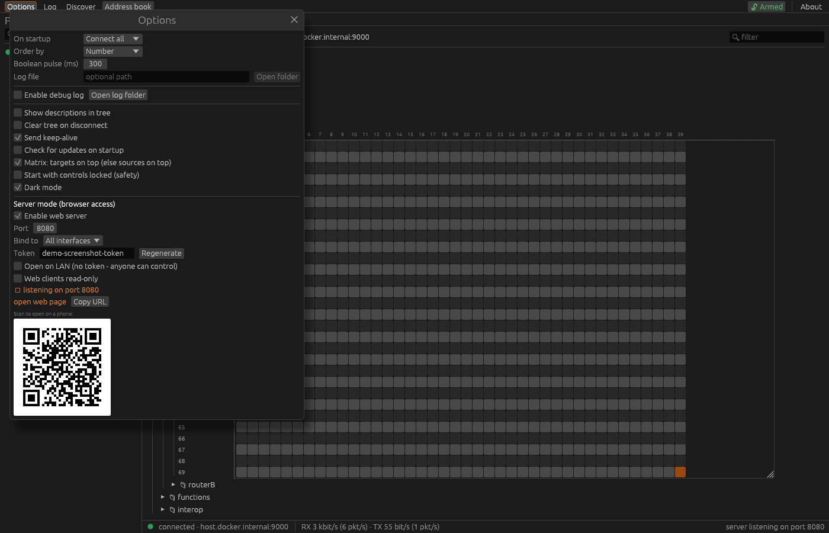Enable Check for updates on startup
The image size is (829, 533).
tap(18, 150)
